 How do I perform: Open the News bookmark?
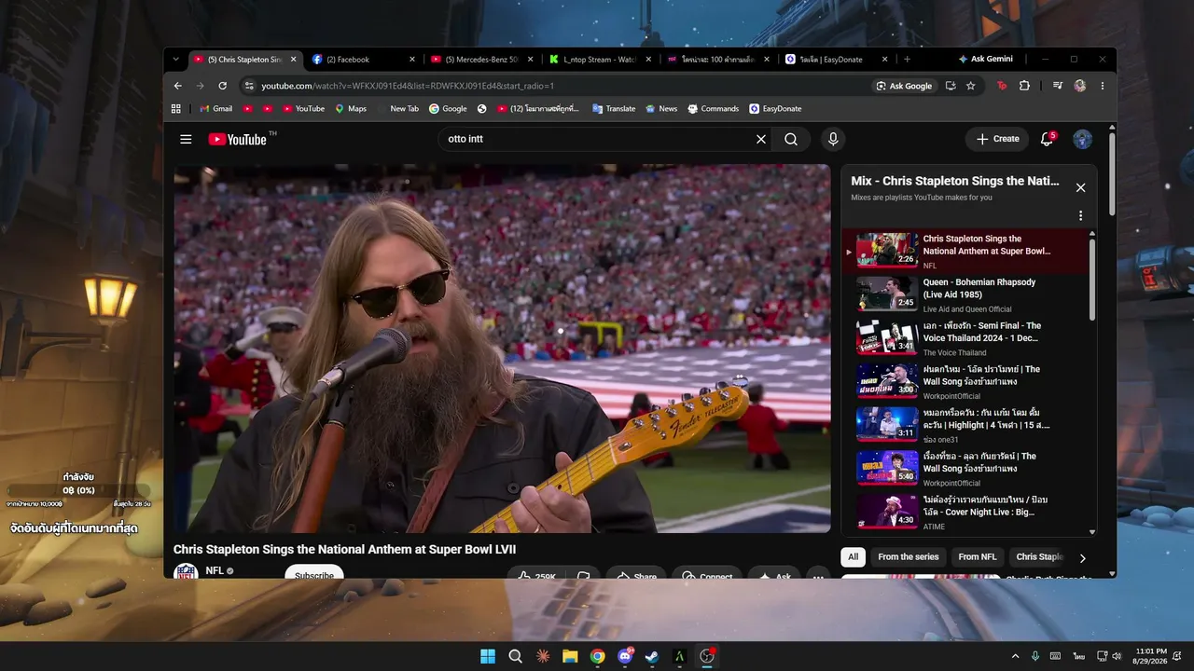(661, 108)
